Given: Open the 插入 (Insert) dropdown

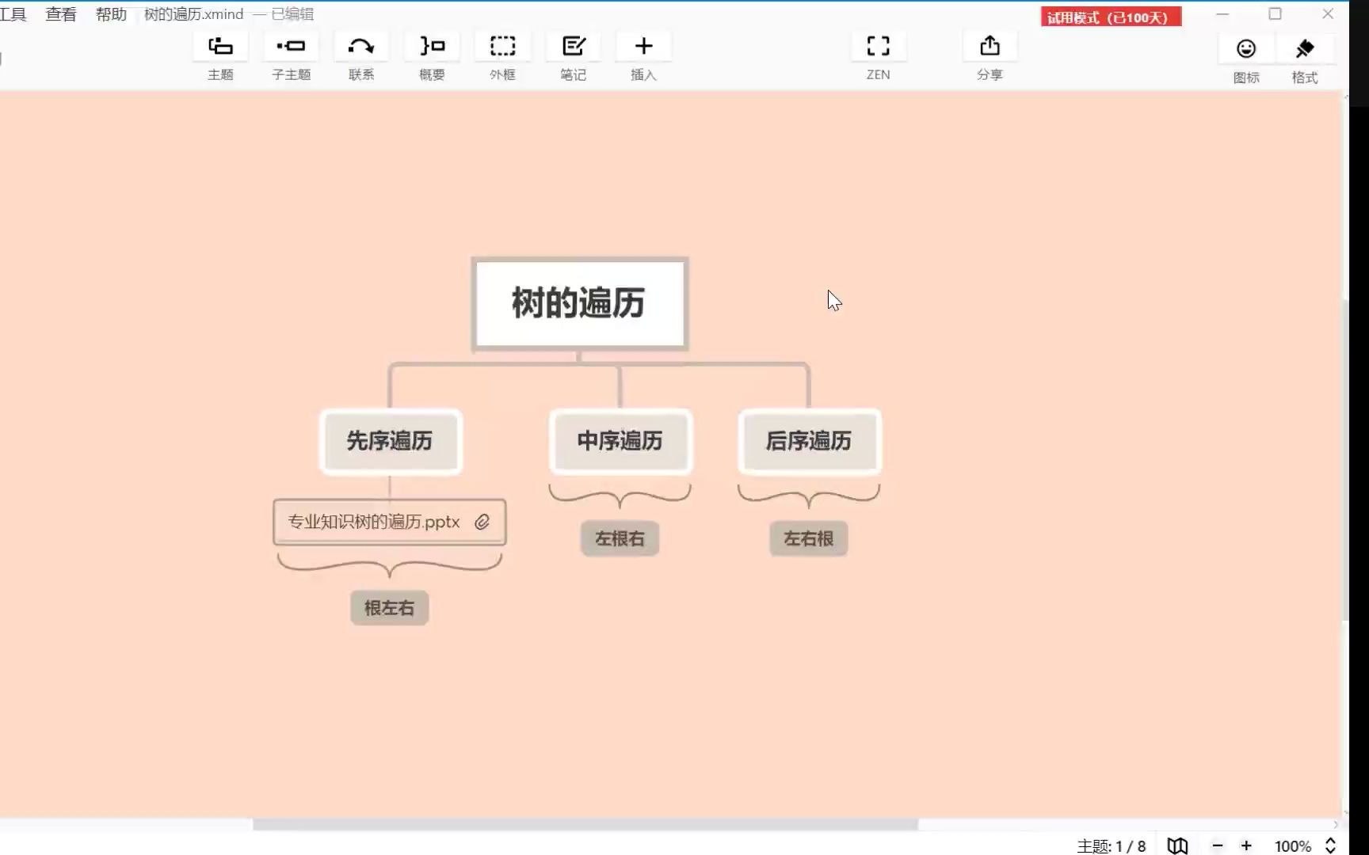Looking at the screenshot, I should (x=643, y=55).
